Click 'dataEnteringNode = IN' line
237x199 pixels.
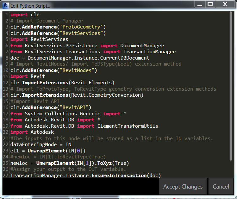(x=41, y=144)
